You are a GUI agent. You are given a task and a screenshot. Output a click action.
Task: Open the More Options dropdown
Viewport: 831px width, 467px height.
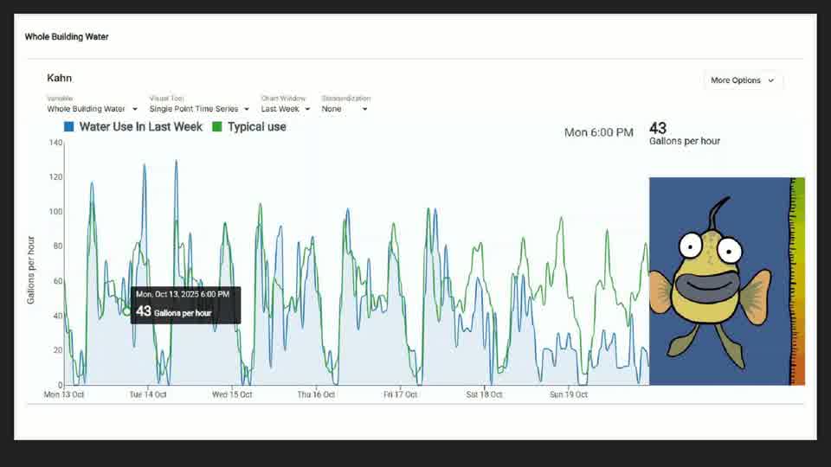pyautogui.click(x=743, y=80)
